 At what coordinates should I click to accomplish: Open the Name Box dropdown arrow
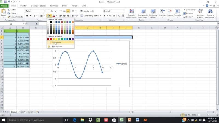click(24, 24)
